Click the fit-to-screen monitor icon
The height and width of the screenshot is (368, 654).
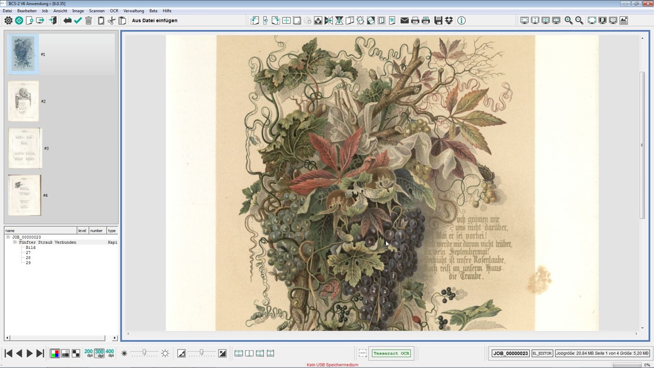(592, 21)
